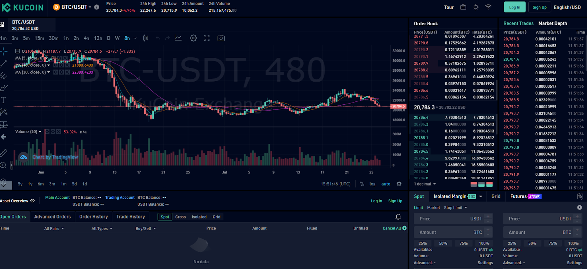Show sell orders only in order book
587x269 pixels.
[474, 184]
